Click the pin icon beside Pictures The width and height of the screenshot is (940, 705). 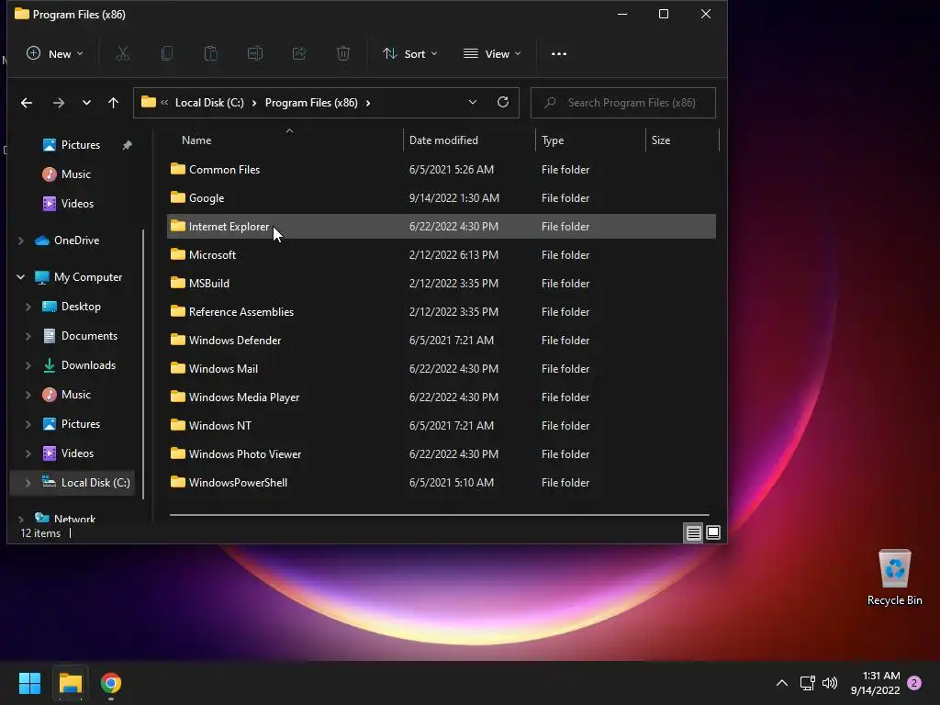tap(127, 145)
